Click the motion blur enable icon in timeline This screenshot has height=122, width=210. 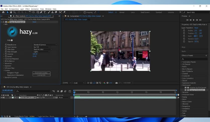tap(65, 91)
